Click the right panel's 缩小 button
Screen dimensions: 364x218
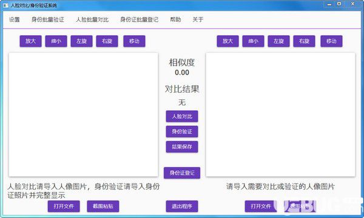point(253,41)
